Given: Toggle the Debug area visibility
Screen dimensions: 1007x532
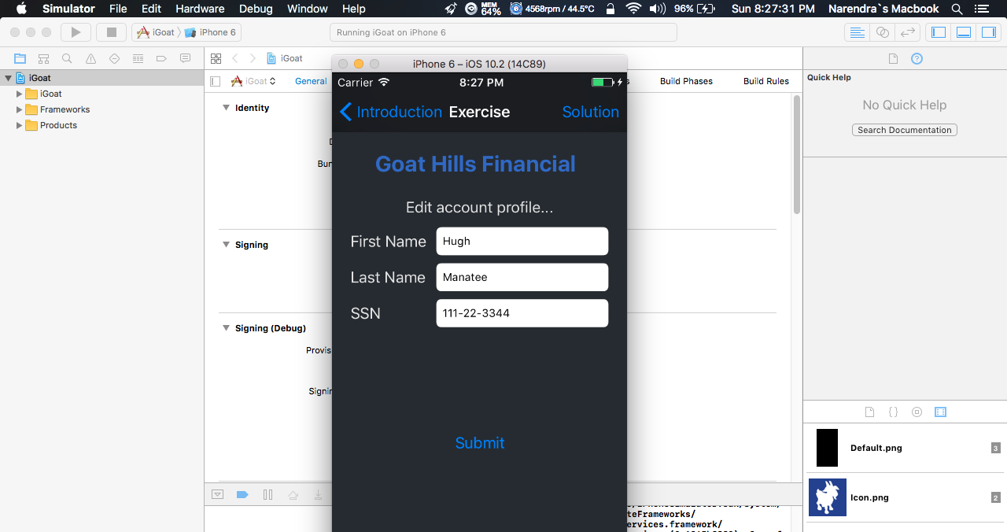Looking at the screenshot, I should [964, 32].
